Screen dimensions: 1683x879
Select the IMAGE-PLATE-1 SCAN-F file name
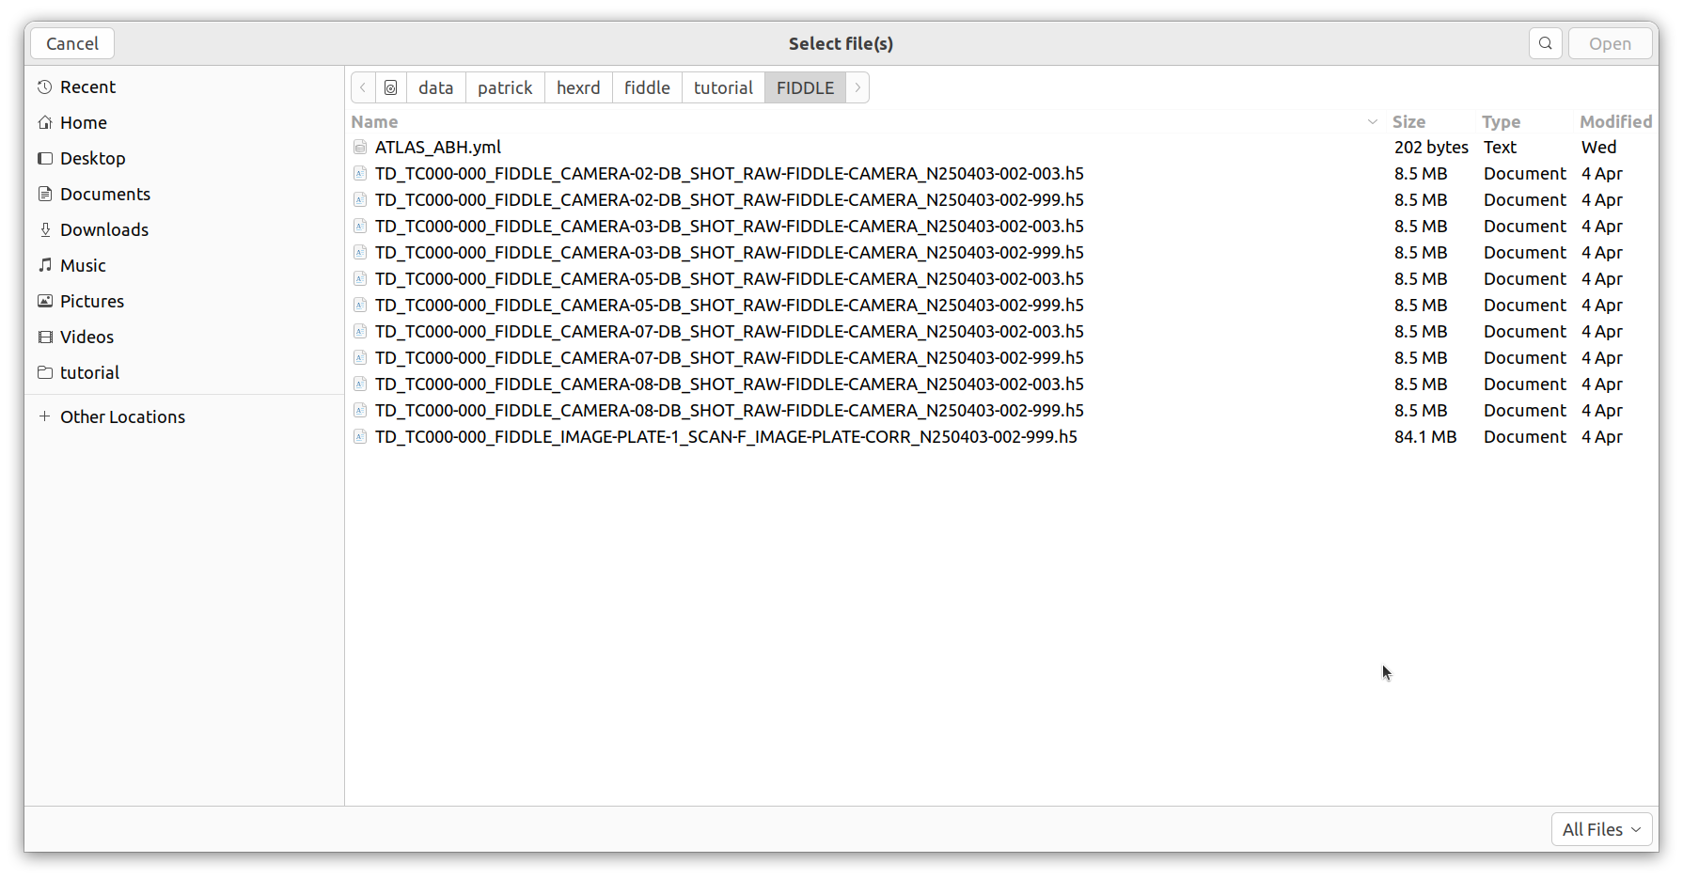726,437
